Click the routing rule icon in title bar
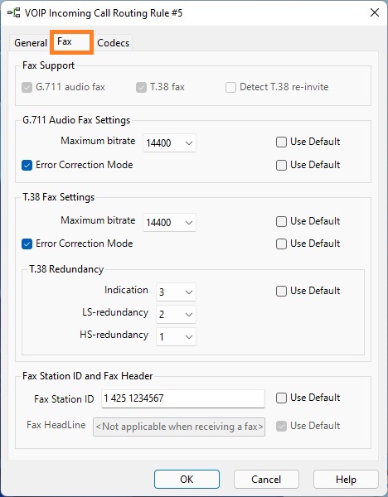The height and width of the screenshot is (497, 388). coord(13,13)
